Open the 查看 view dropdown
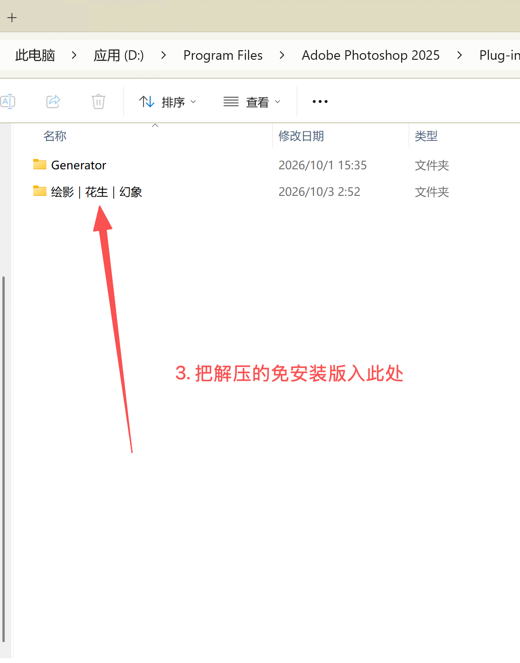This screenshot has width=520, height=663. tap(252, 102)
